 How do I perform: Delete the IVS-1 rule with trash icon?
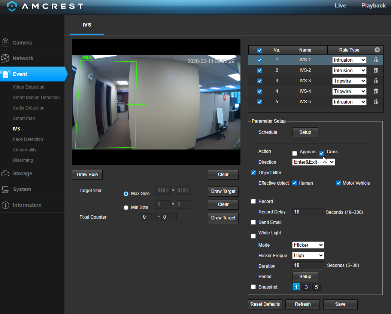[x=376, y=60]
